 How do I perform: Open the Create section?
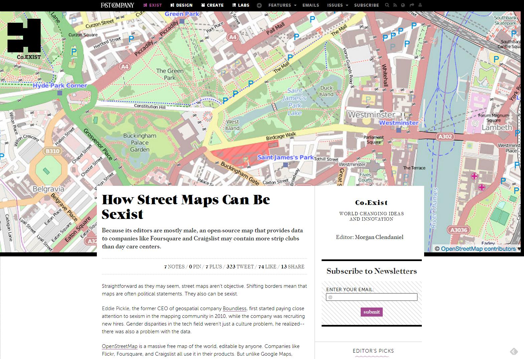pyautogui.click(x=212, y=5)
